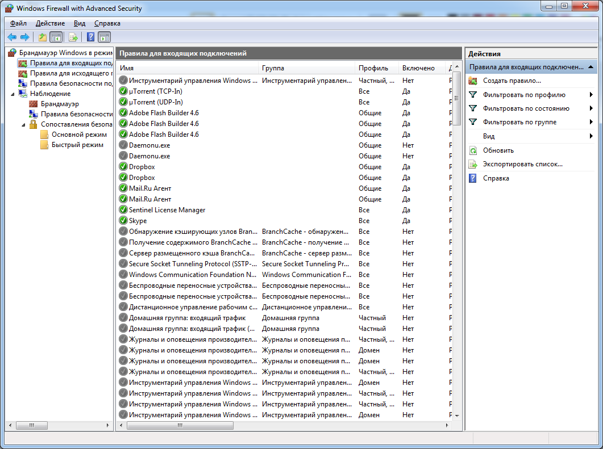This screenshot has height=449, width=603.
Task: Click the Export list toolbar icon
Action: click(73, 37)
